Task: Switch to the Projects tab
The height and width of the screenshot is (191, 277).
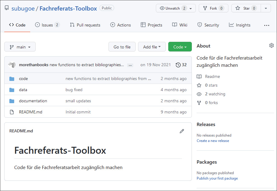Action: tap(151, 25)
